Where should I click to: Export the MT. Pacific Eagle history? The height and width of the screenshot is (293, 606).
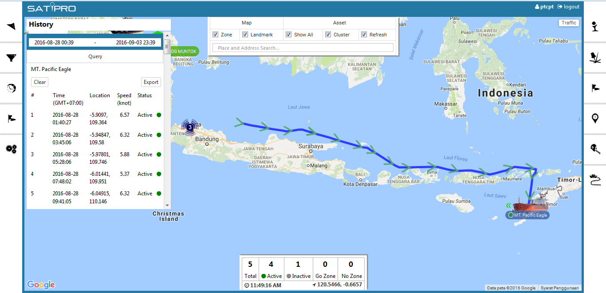tap(151, 82)
